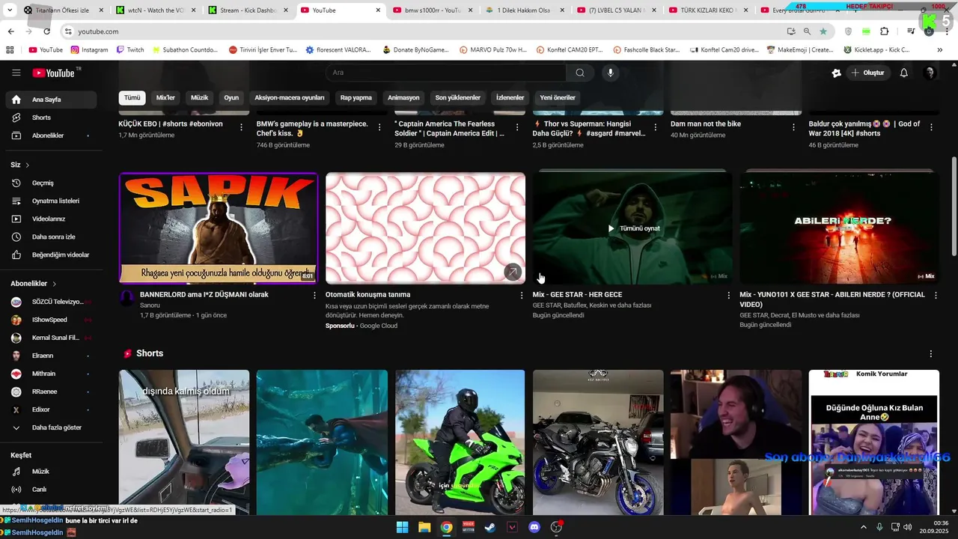
Task: Click the Oluştur create button
Action: (x=867, y=73)
